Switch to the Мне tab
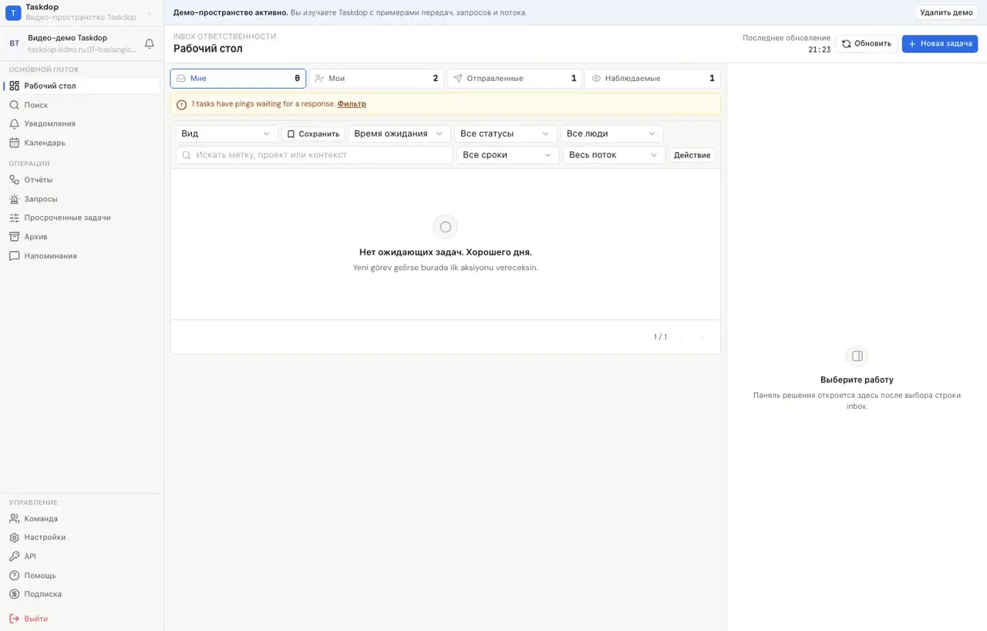The height and width of the screenshot is (631, 987). point(238,78)
